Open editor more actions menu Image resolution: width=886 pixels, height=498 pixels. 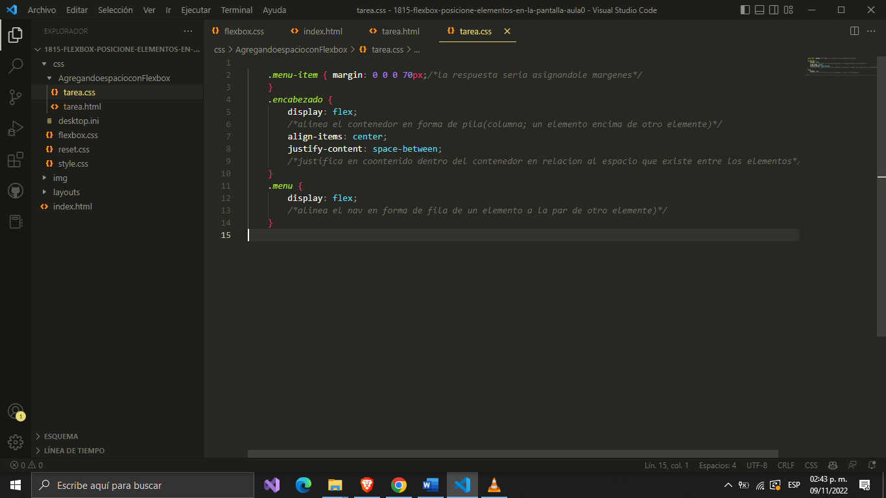871,31
